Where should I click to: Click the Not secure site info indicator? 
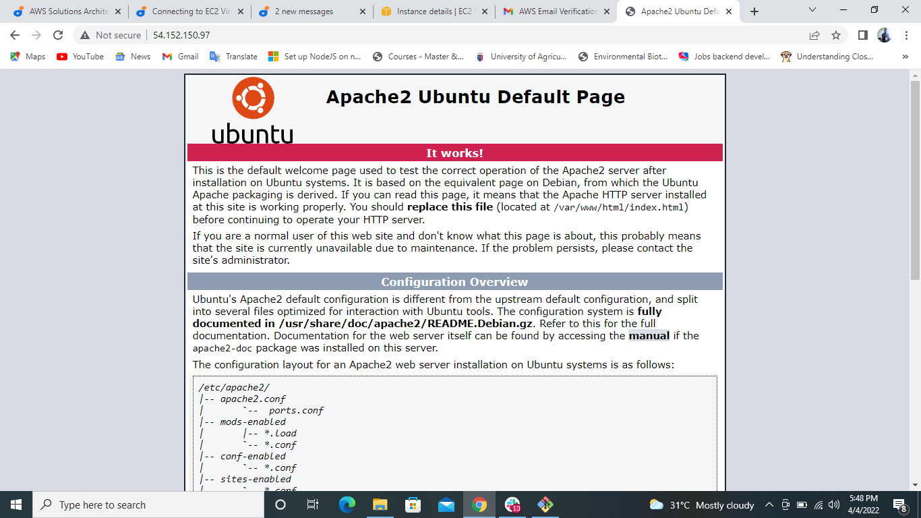coord(111,35)
